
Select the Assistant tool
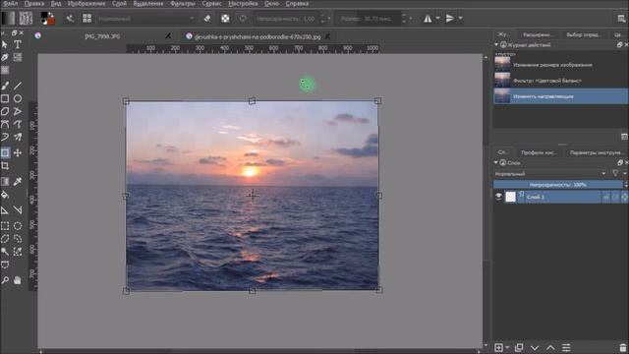tap(5, 209)
